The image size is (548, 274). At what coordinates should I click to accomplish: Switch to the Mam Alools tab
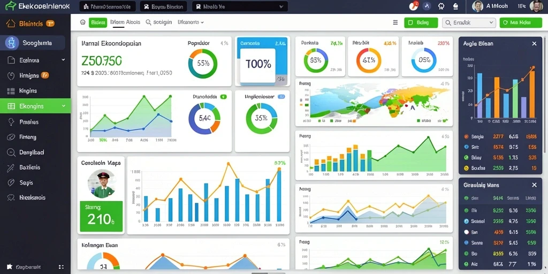click(x=125, y=22)
